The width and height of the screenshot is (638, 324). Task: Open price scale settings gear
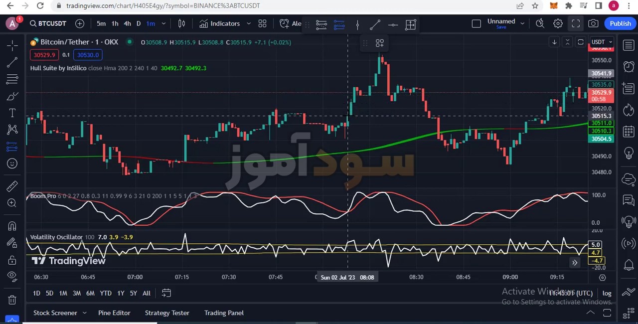(602, 277)
